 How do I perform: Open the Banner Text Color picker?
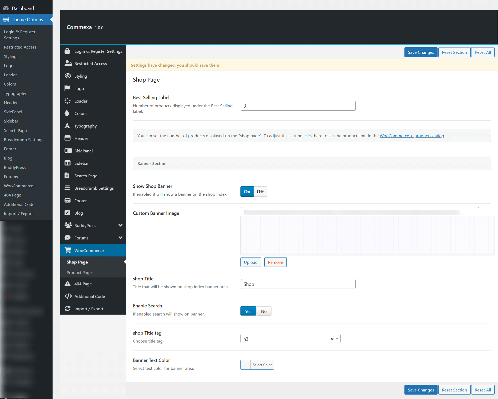(x=257, y=365)
